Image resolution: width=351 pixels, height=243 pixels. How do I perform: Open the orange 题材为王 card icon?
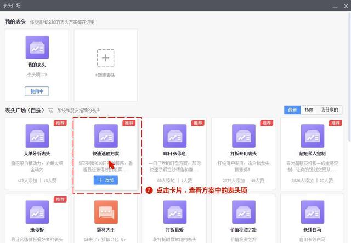106,212
